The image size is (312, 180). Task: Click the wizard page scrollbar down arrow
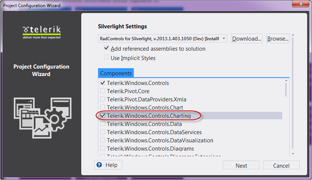tap(293, 154)
